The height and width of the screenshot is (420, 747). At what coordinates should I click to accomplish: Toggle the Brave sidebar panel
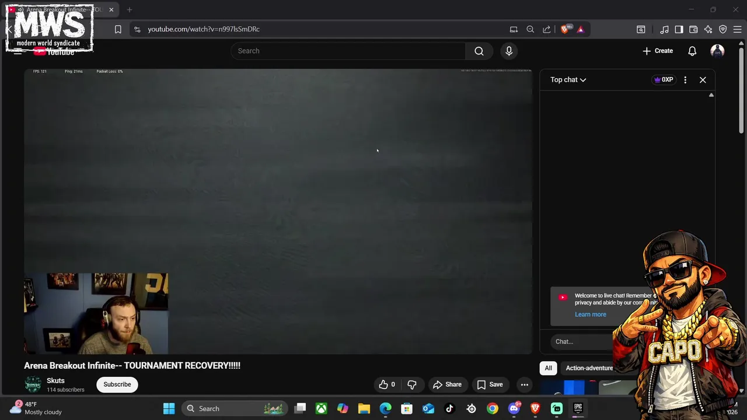coord(679,29)
